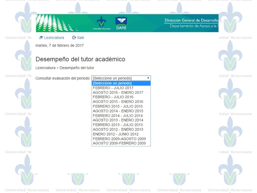Pick AGOSTO 2014 - ENERO 2015 option
The height and width of the screenshot is (193, 257).
point(121,111)
